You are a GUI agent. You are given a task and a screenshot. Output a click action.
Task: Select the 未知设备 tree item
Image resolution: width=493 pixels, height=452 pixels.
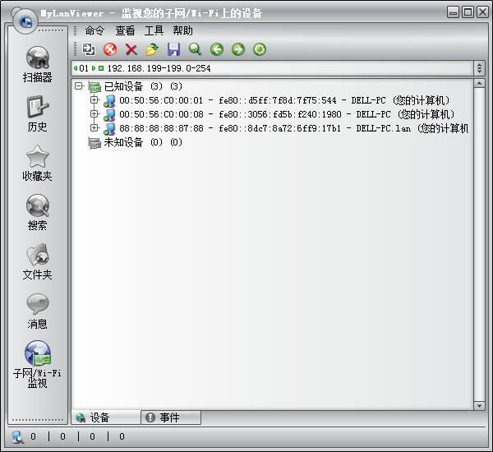coord(122,142)
